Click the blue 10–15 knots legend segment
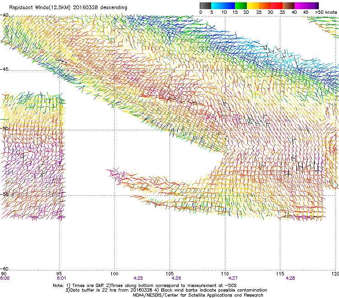339x298 pixels. click(x=229, y=6)
